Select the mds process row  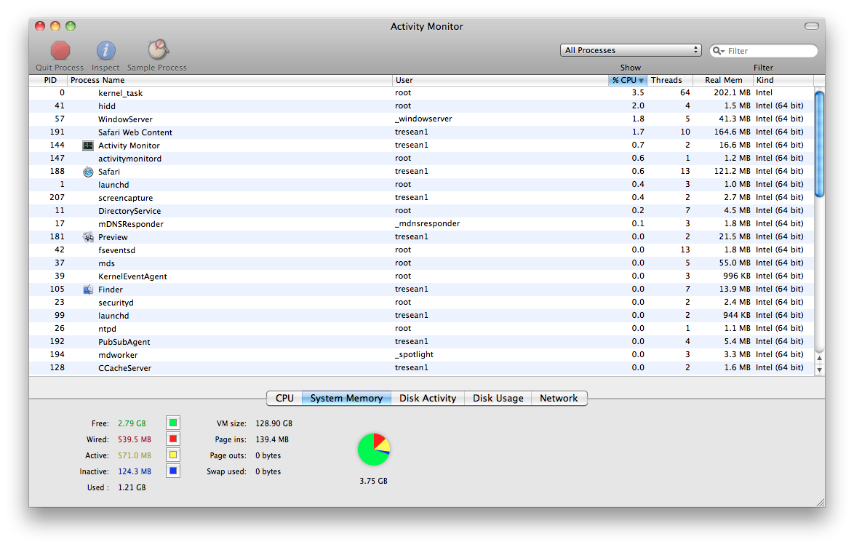(422, 263)
